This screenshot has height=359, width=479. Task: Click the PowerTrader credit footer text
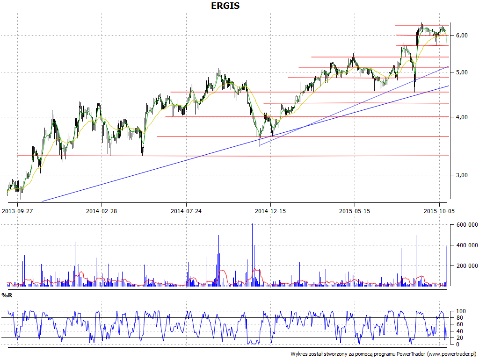point(384,354)
